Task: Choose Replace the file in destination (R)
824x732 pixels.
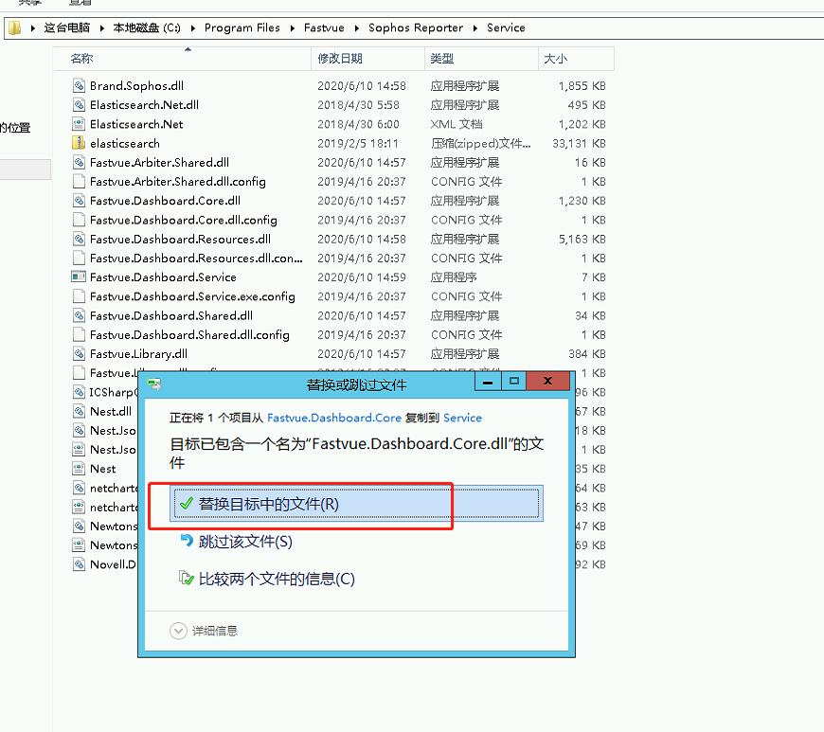Action: pyautogui.click(x=356, y=504)
